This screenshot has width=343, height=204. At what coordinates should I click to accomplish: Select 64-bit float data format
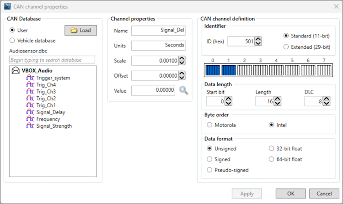(271, 159)
